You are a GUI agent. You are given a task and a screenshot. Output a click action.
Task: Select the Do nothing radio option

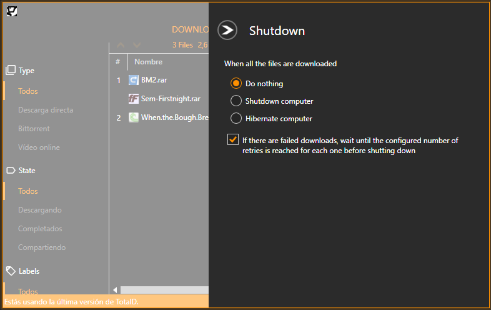tap(236, 83)
